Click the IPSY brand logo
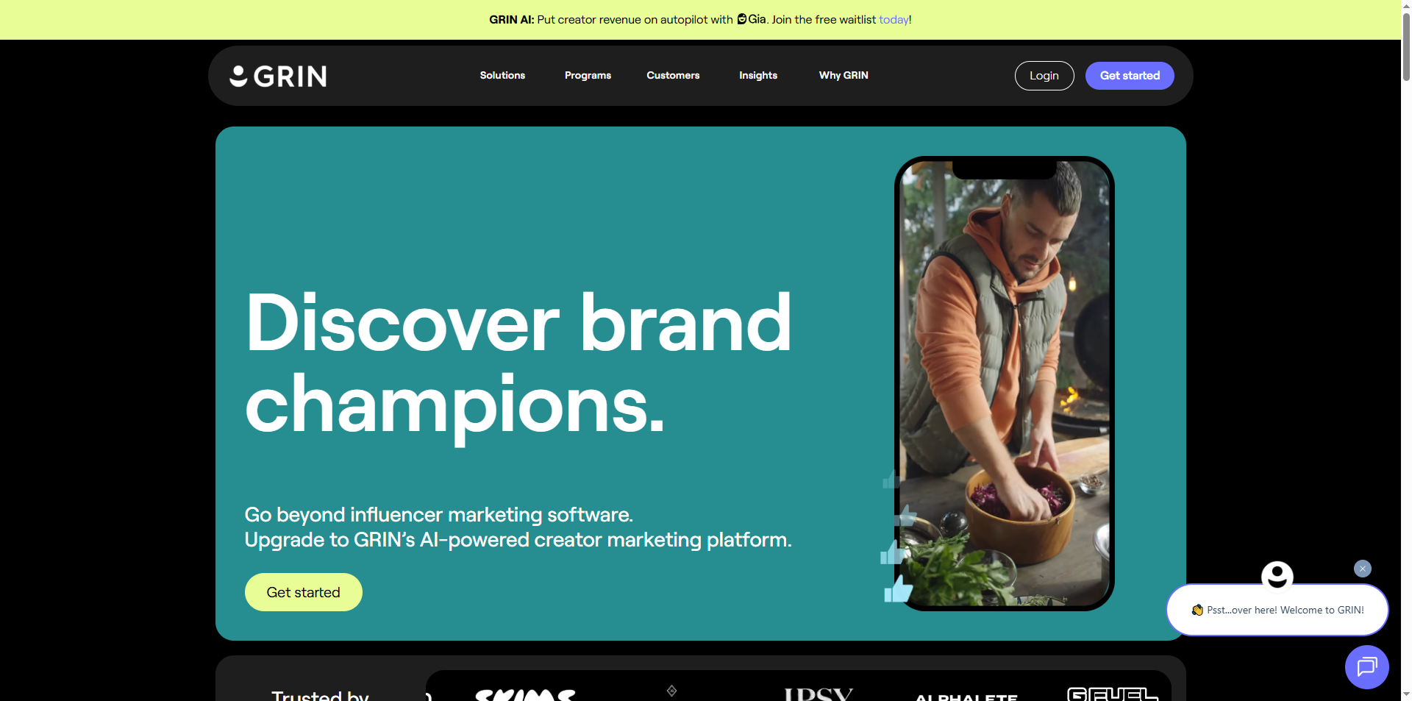This screenshot has width=1412, height=701. [819, 694]
